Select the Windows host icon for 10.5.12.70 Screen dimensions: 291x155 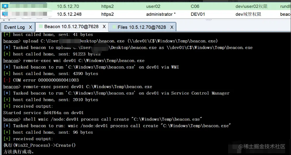(5, 6)
